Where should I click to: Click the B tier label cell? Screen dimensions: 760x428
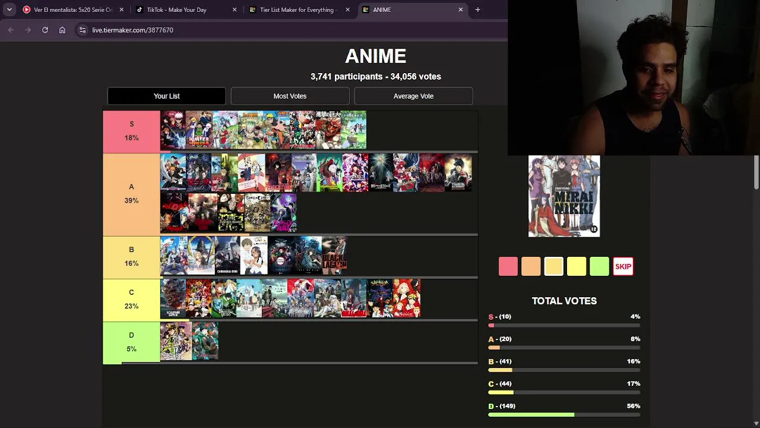[x=131, y=257]
